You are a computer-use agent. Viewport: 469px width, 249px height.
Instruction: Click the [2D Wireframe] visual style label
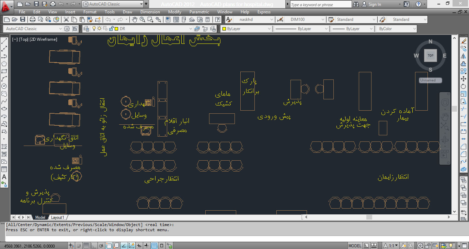(x=43, y=39)
